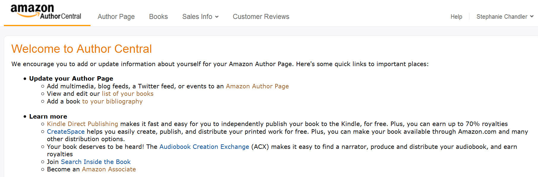
Task: Click the Sales Info chevron arrow
Action: pos(217,17)
